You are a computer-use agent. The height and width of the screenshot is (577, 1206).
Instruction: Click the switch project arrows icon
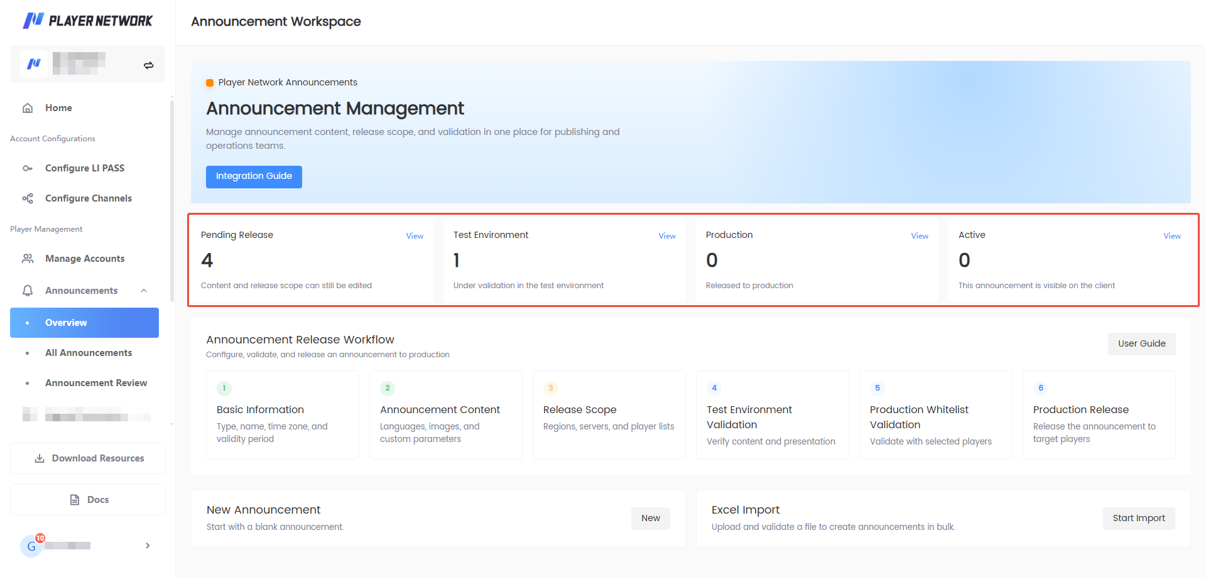[149, 65]
